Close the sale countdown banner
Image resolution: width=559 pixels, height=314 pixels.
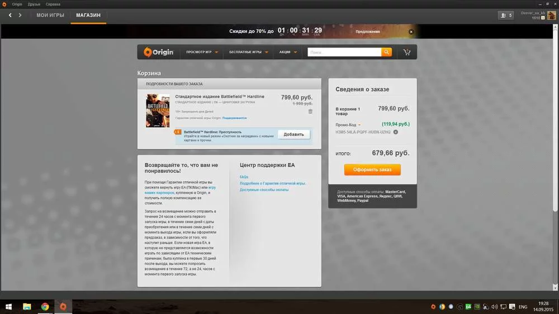click(x=411, y=32)
